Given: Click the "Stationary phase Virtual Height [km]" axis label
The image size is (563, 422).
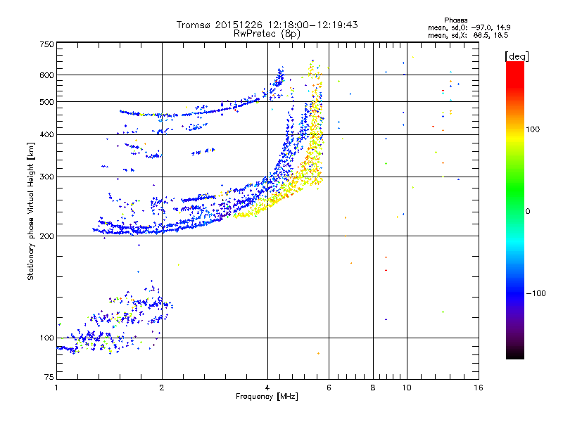Looking at the screenshot, I should 31,211.
